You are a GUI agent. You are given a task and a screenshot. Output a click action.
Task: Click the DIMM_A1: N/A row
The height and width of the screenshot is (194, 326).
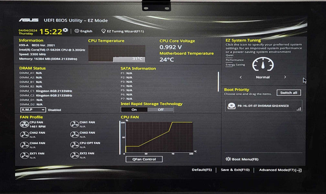coord(31,73)
